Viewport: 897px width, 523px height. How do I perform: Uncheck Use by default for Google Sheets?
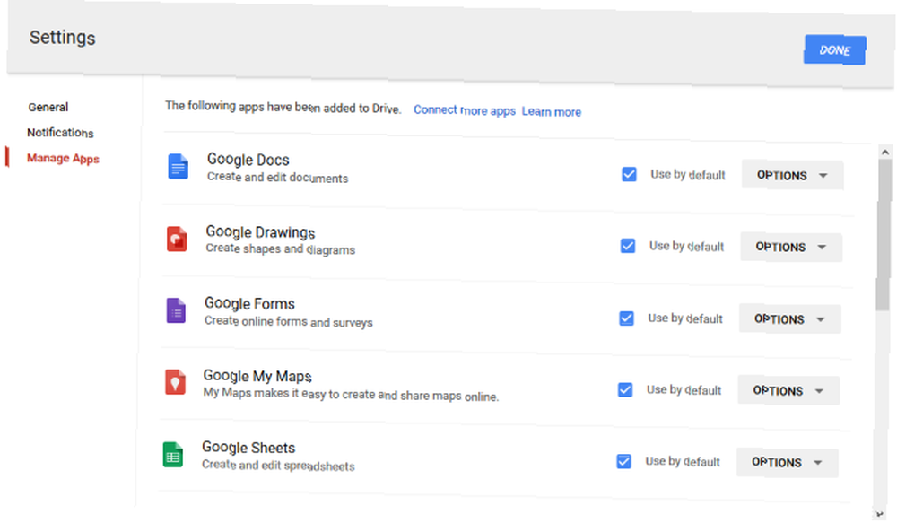(x=623, y=461)
